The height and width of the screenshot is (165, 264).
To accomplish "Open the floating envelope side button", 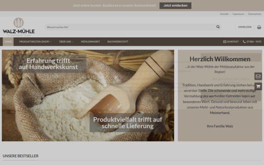I will tap(258, 76).
